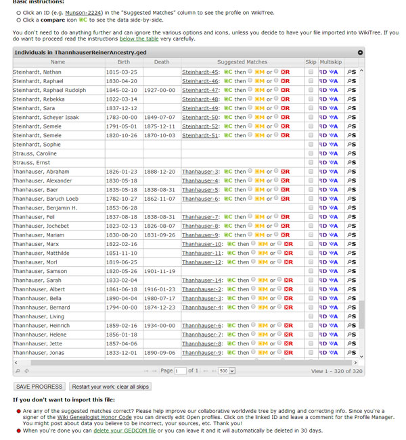Image resolution: width=406 pixels, height=440 pixels.
Task: Open rows-per-page dropdown showing 500
Action: click(x=227, y=371)
